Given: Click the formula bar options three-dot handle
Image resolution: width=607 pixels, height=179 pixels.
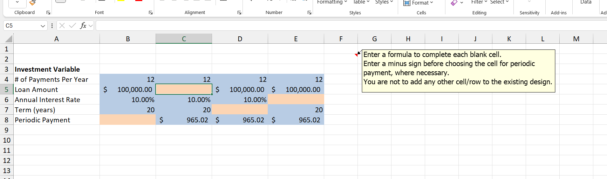Looking at the screenshot, I should [52, 26].
